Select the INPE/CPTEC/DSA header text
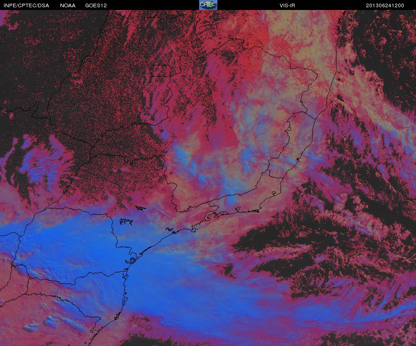This screenshot has width=416, height=346. (x=26, y=5)
